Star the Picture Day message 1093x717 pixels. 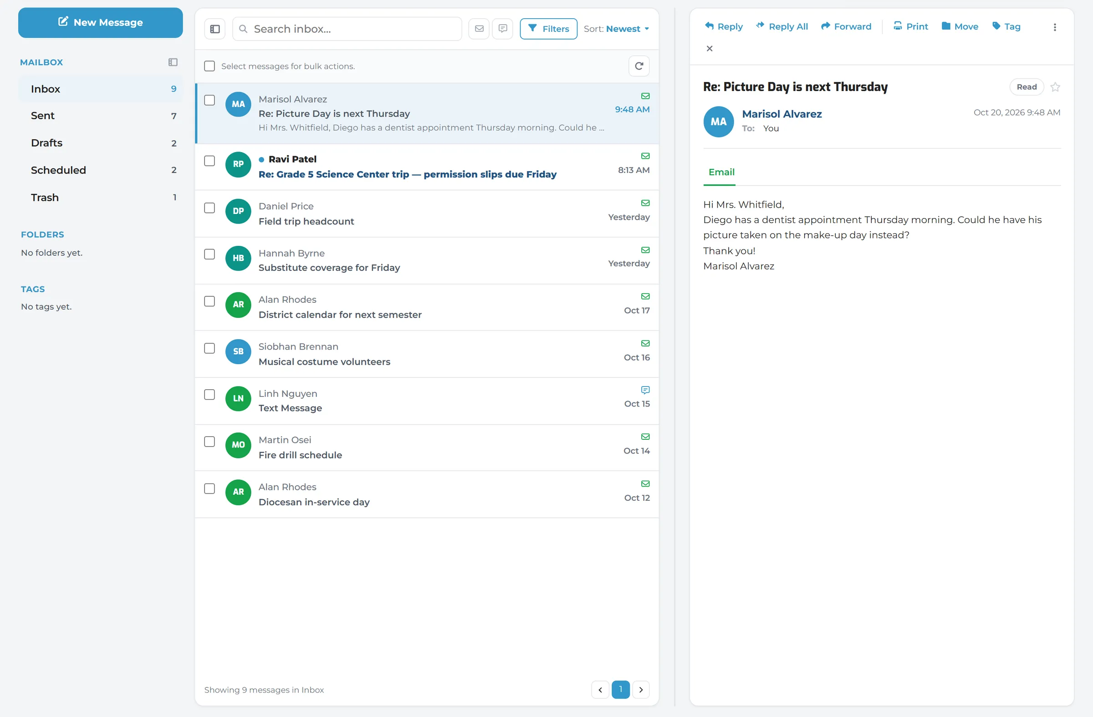click(1055, 87)
